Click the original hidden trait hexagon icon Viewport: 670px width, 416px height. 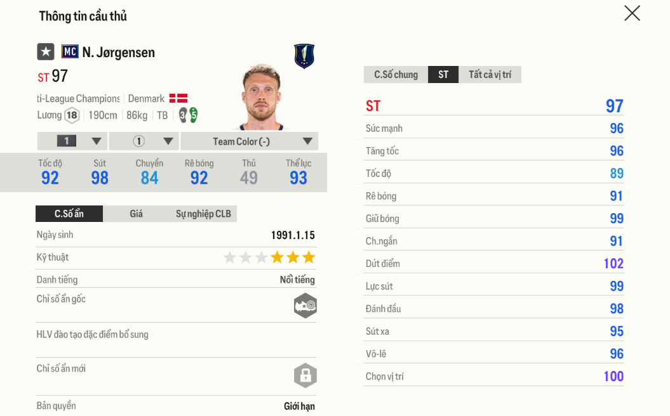[305, 306]
